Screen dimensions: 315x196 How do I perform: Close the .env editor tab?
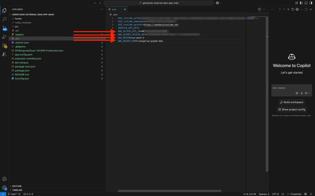(125, 9)
